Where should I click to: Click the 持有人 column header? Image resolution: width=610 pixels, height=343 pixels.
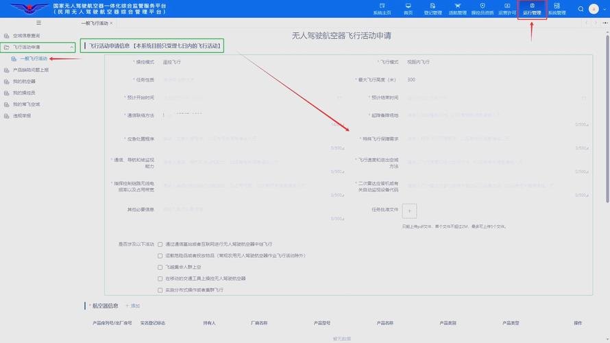209,323
